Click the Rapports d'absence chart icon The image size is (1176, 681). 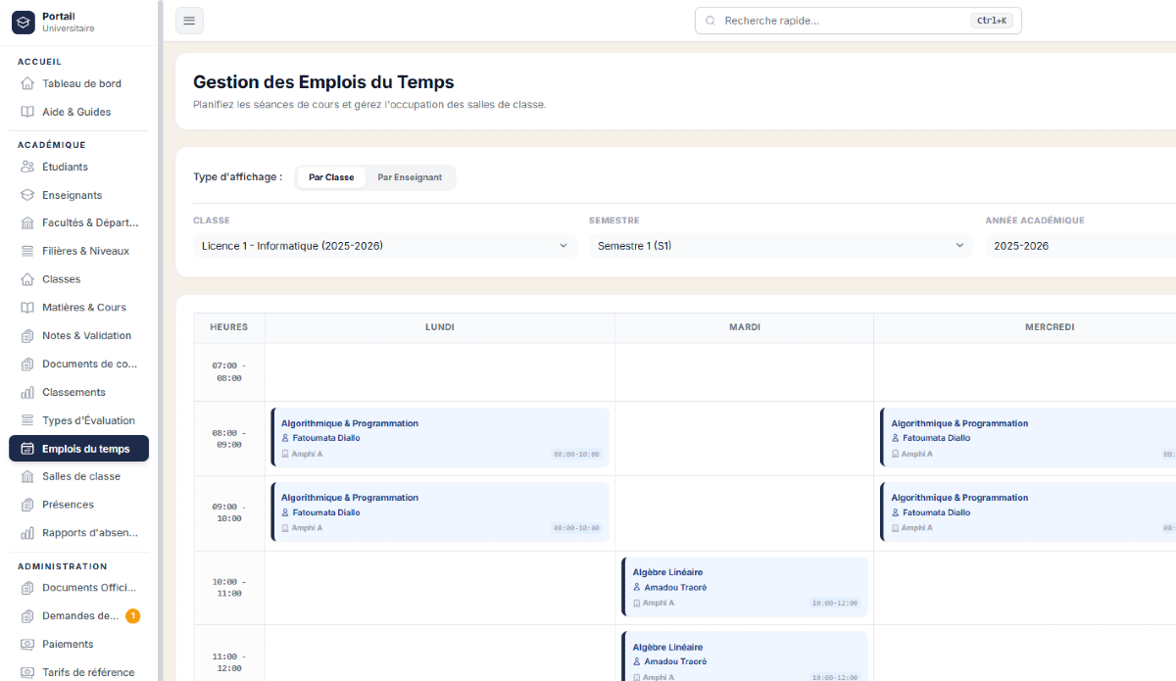(27, 533)
